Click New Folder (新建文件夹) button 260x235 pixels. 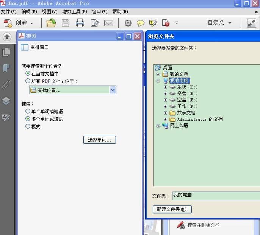point(172,209)
